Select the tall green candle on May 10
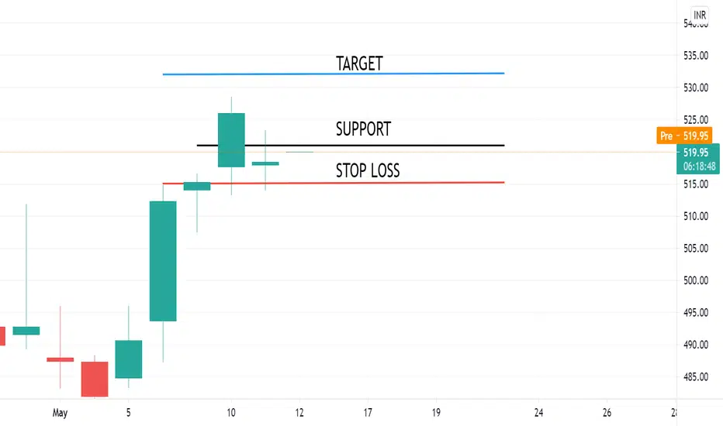The height and width of the screenshot is (426, 723). coord(231,140)
